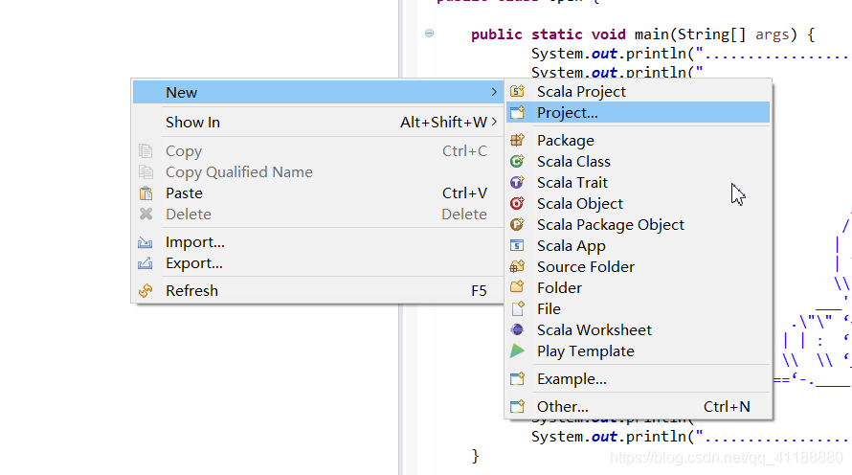Choose Other... entry

coord(638,406)
